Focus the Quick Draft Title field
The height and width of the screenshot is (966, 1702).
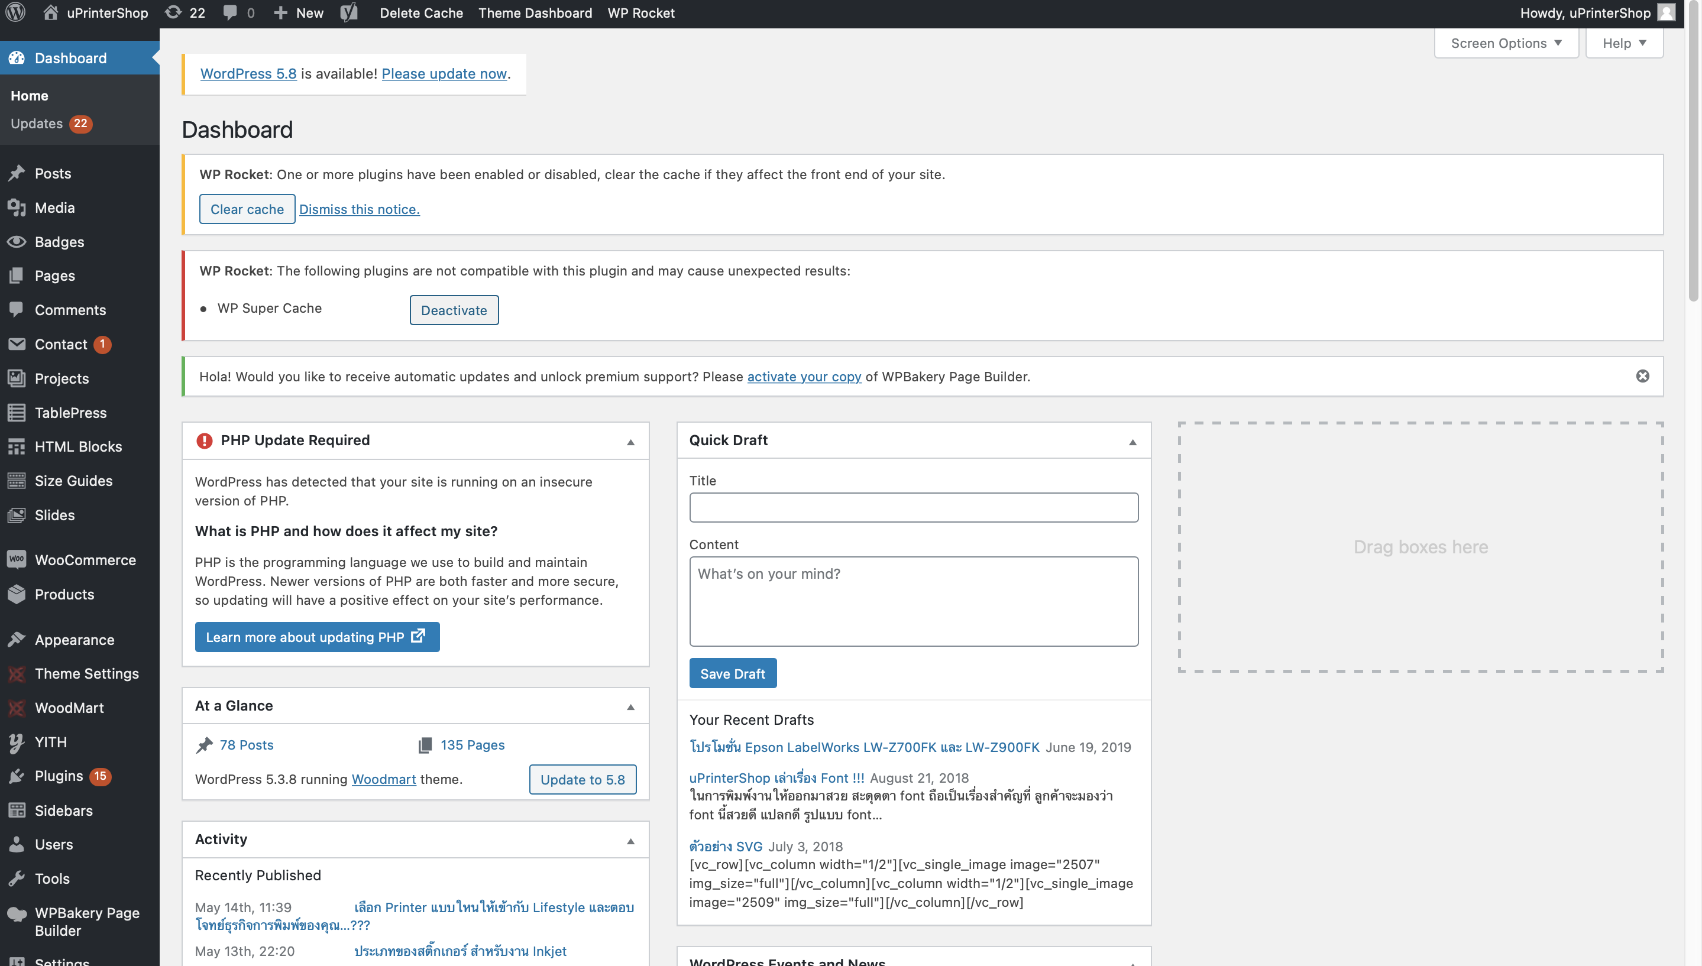[914, 508]
